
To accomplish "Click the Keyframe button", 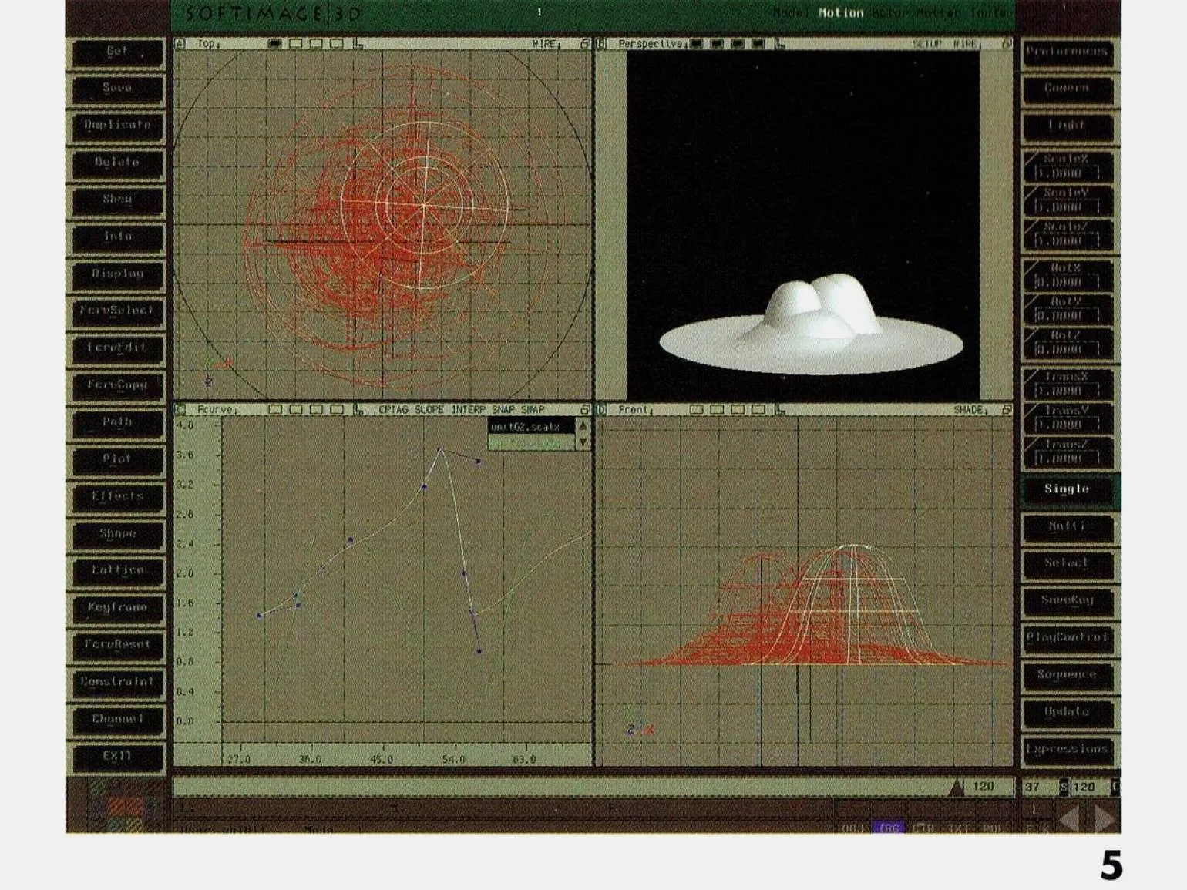I will coord(117,608).
